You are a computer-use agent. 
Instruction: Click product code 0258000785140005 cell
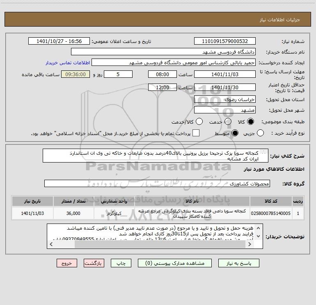tap(271, 213)
